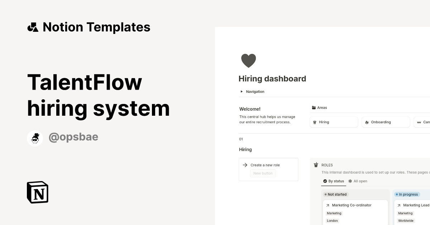Click the Areas folder icon
The height and width of the screenshot is (225, 430).
click(x=314, y=107)
